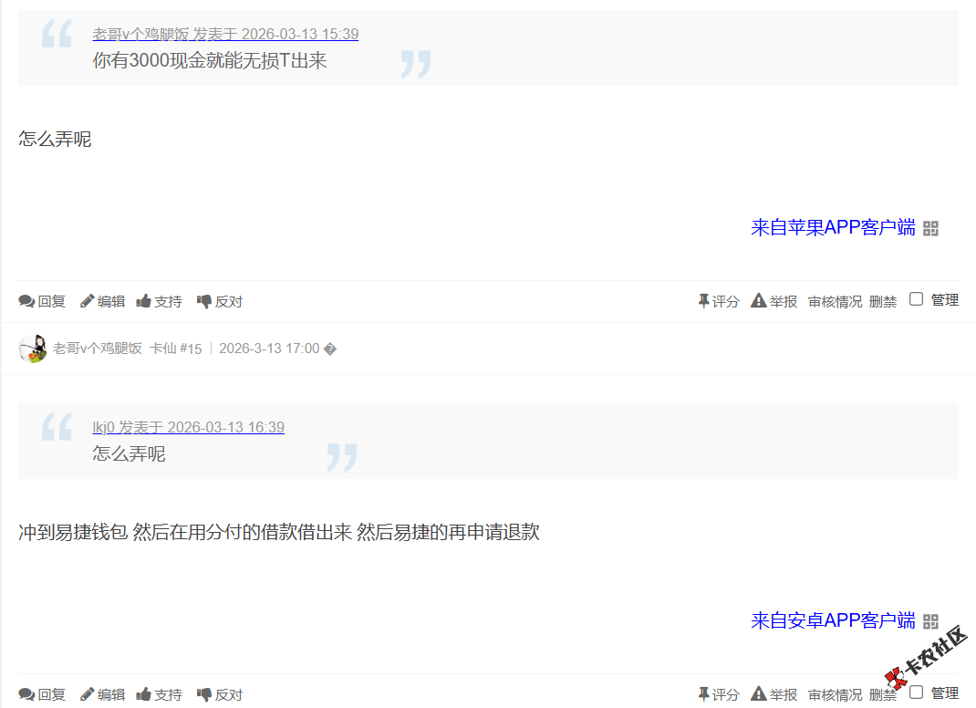The image size is (976, 708).
Task: Open the quoted post link 老哥v个鸡腿饭 发表于 2026-03-13
Action: 223,34
